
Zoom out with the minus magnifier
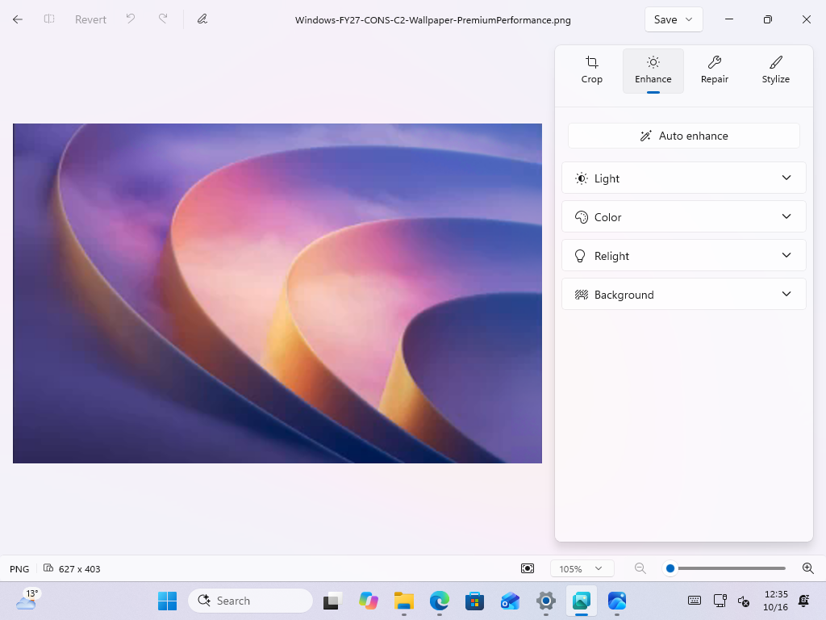pyautogui.click(x=640, y=568)
